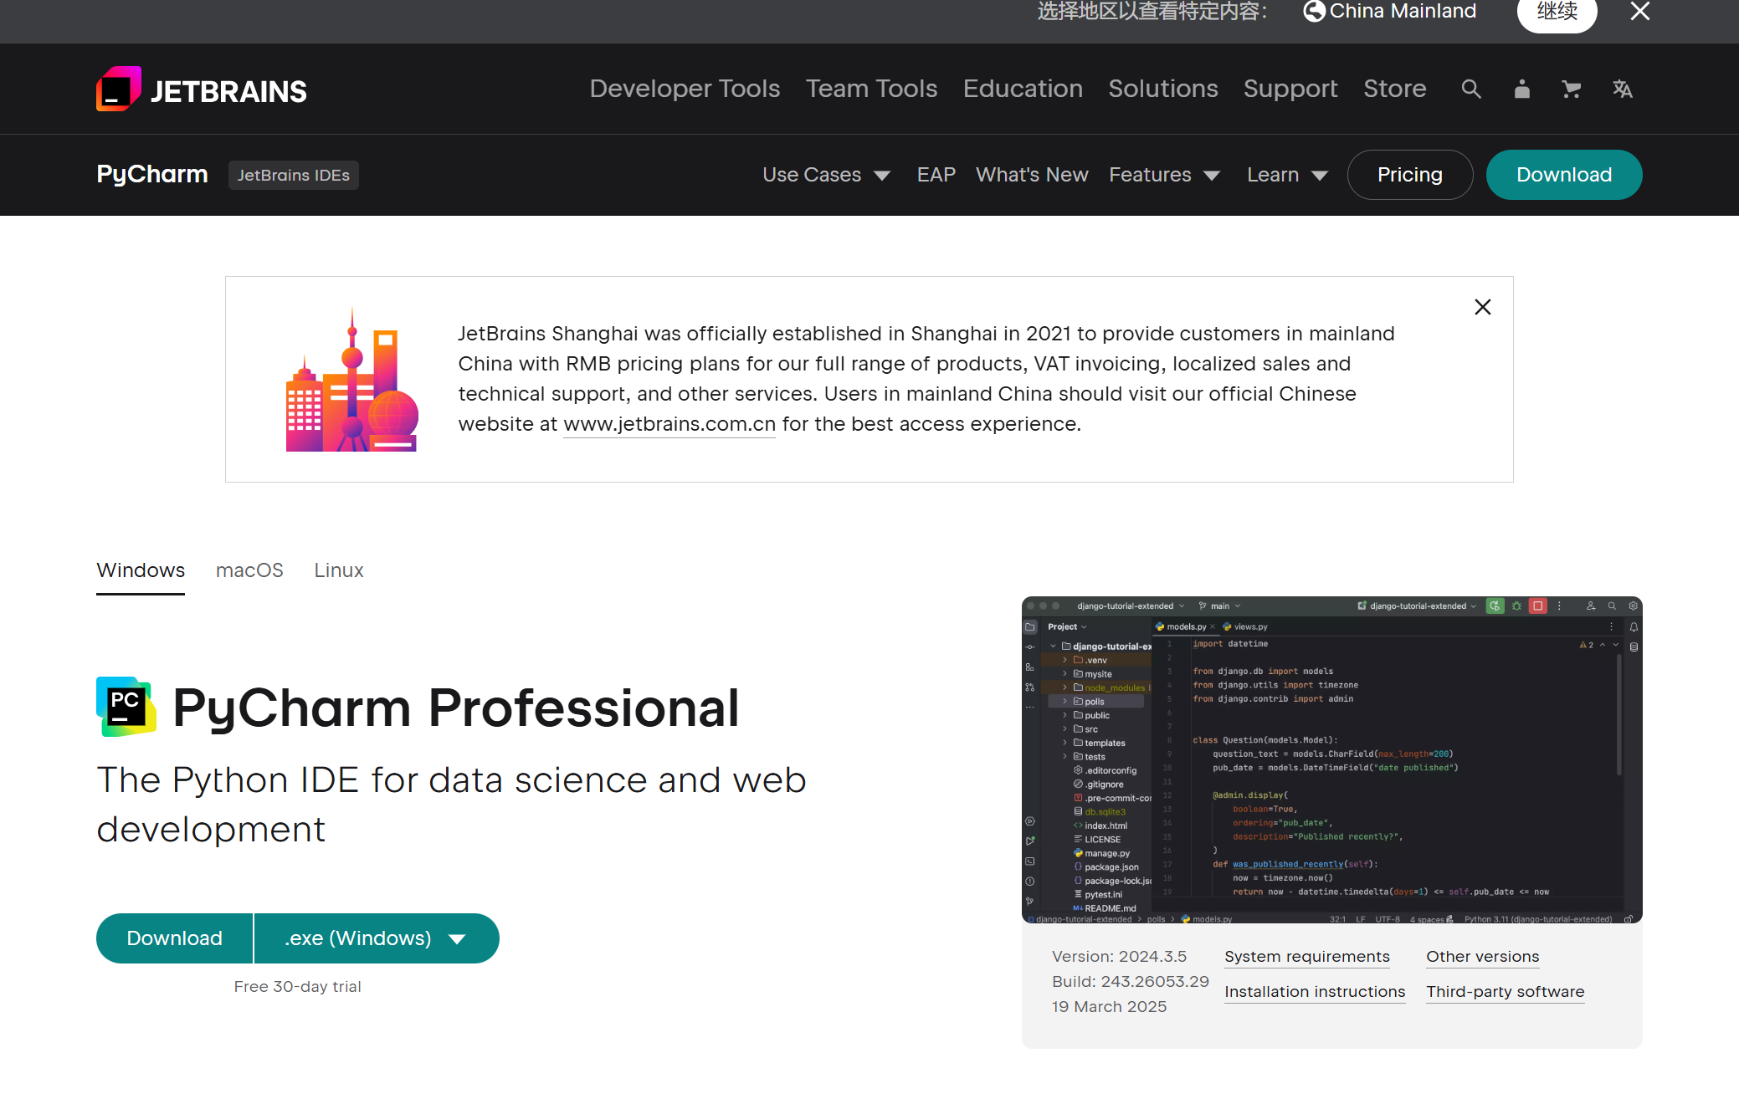1739x1104 pixels.
Task: Open System requirements link
Action: coord(1307,957)
